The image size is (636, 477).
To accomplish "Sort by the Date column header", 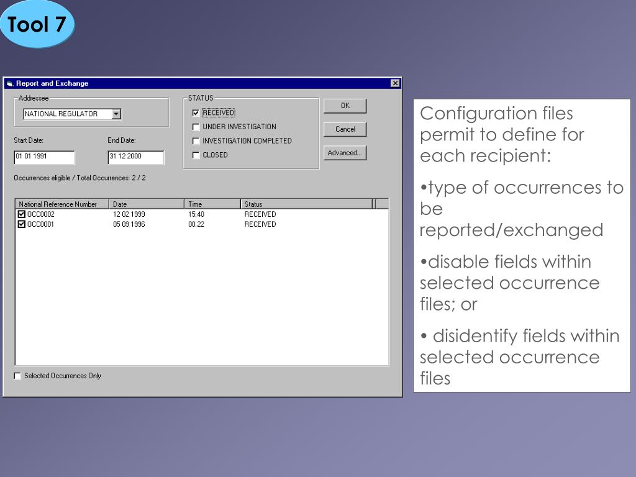I will [x=147, y=204].
